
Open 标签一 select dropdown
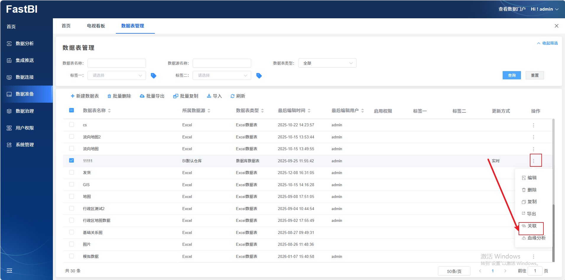point(117,76)
